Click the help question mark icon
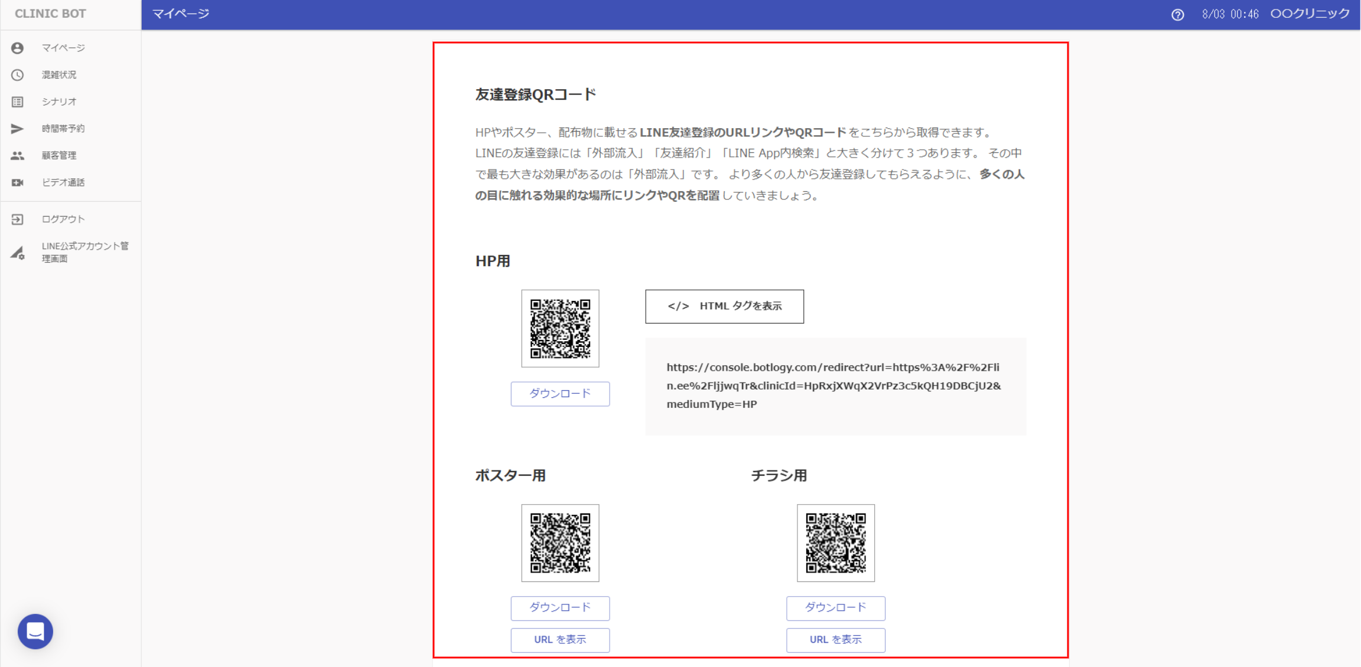1361x667 pixels. coord(1177,15)
